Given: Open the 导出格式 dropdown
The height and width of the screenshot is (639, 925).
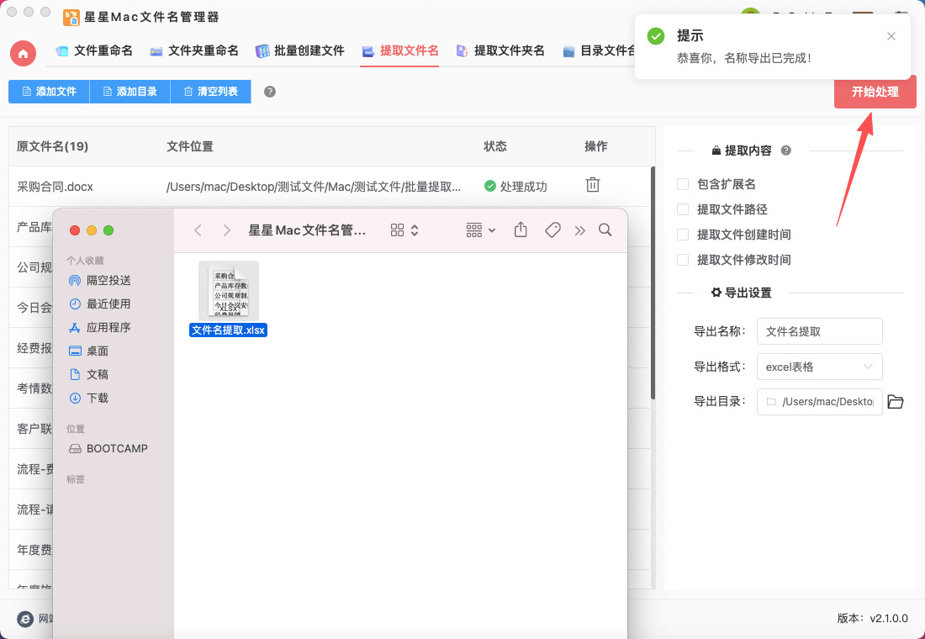Looking at the screenshot, I should [819, 367].
